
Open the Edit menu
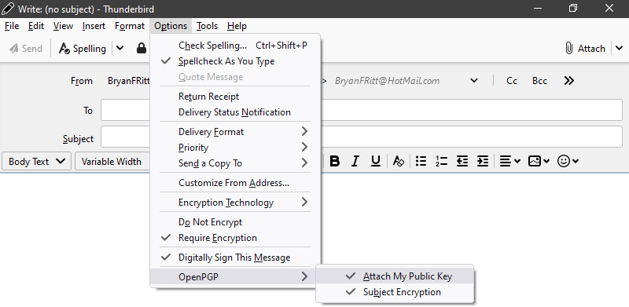tap(36, 26)
